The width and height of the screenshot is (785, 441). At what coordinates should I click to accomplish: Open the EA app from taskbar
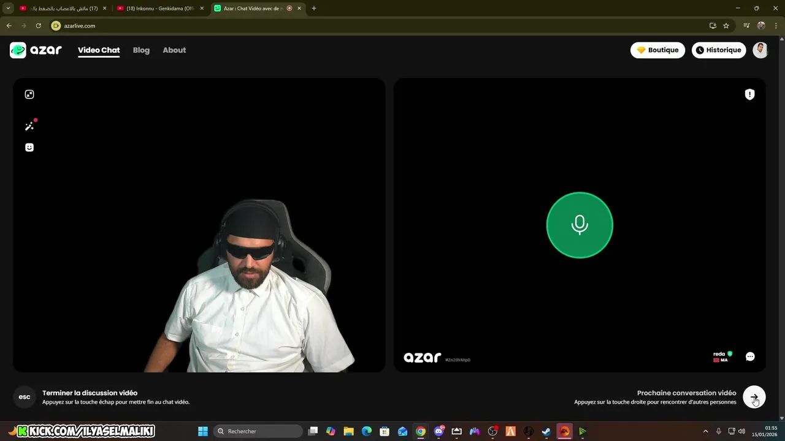564,431
